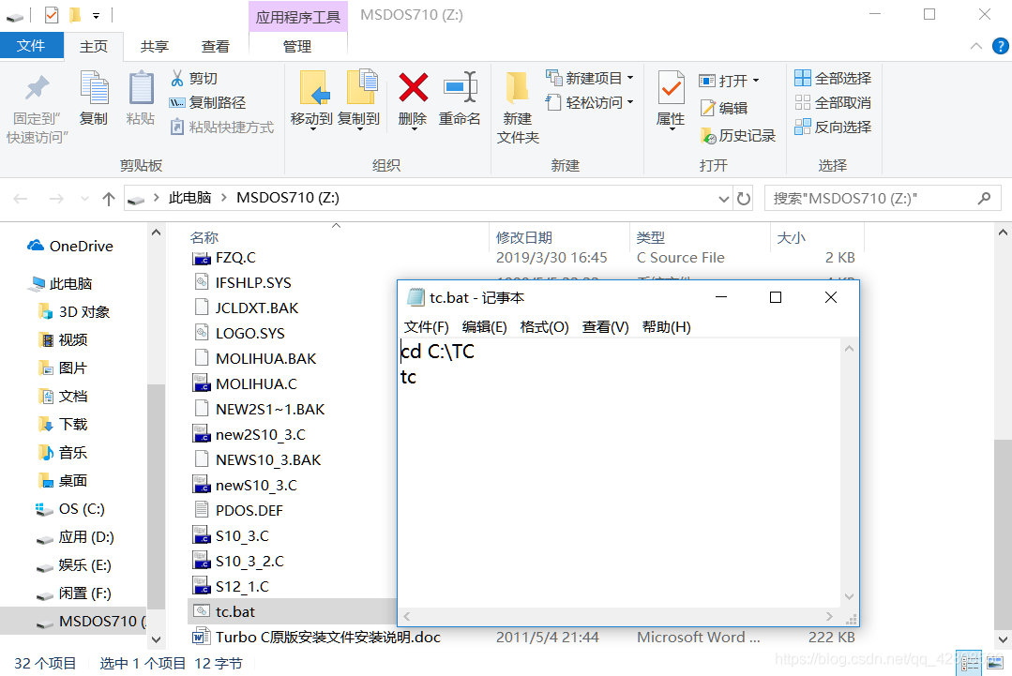1012x676 pixels.
Task: Click the Properties (属性) icon
Action: (671, 88)
